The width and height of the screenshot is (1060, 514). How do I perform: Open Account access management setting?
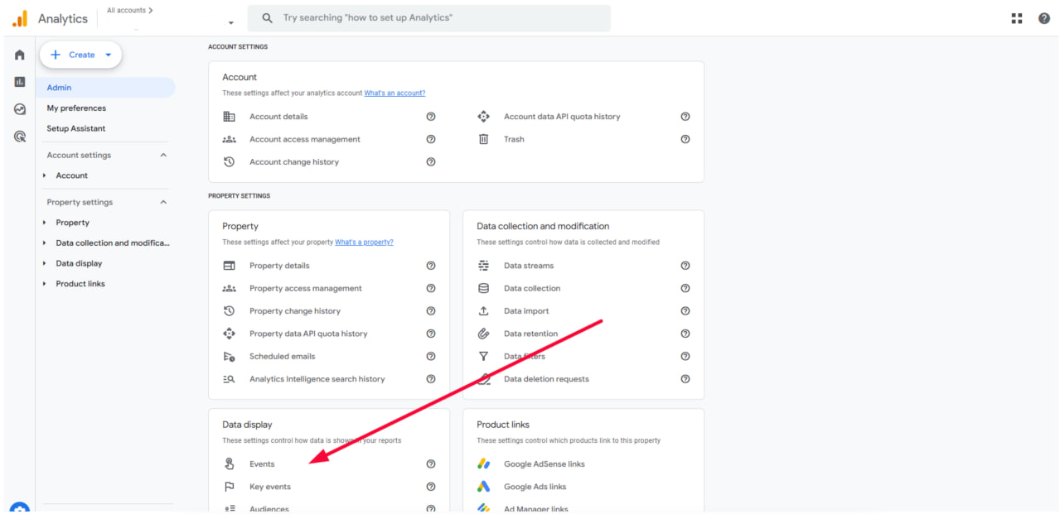305,139
